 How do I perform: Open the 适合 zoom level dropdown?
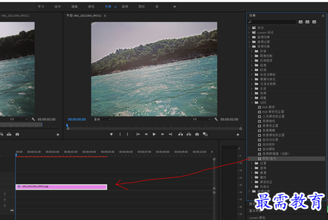pyautogui.click(x=102, y=119)
